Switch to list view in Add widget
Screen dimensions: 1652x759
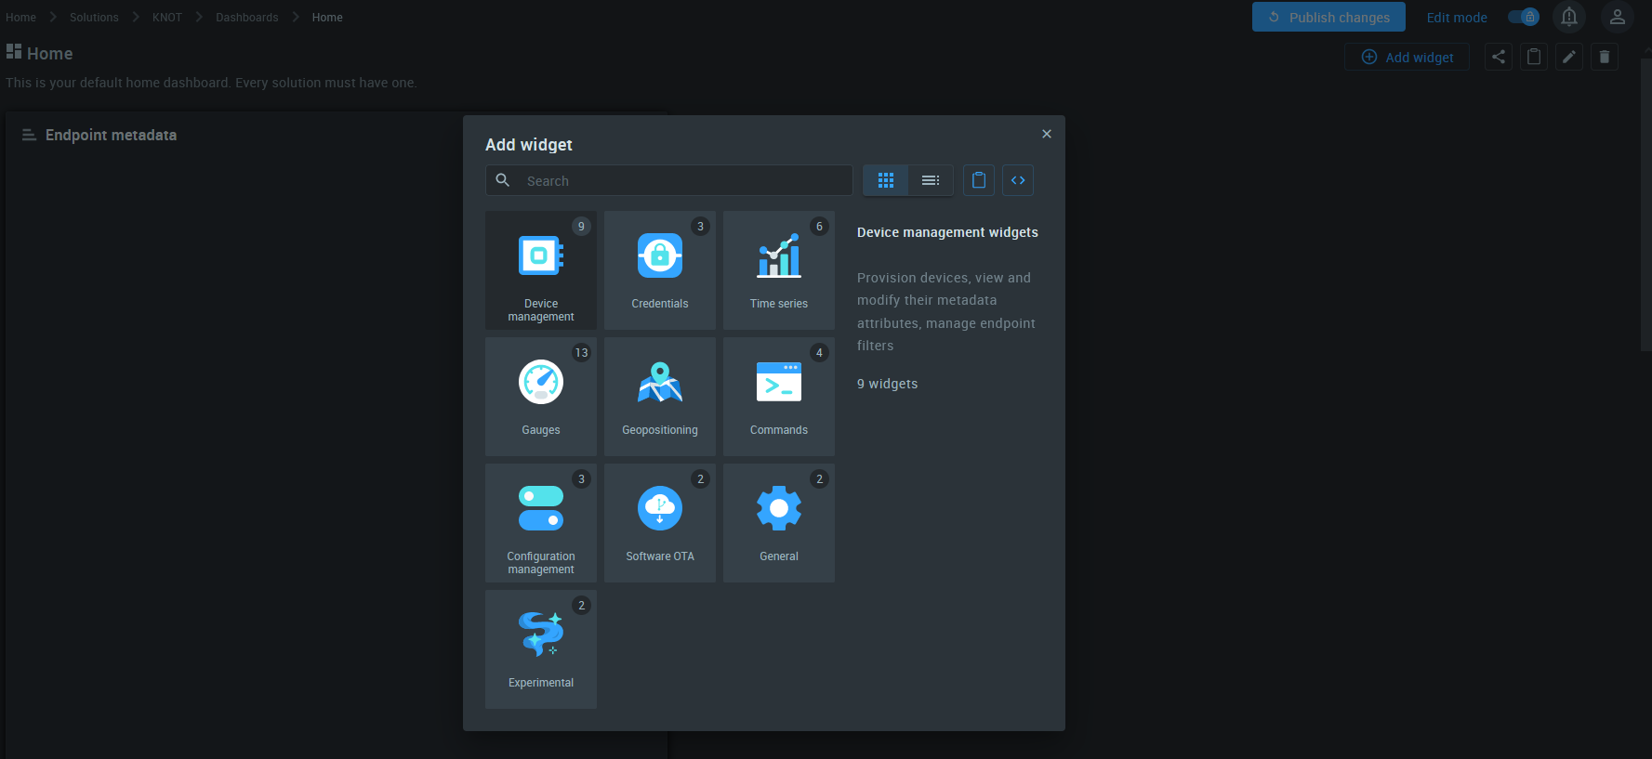931,180
